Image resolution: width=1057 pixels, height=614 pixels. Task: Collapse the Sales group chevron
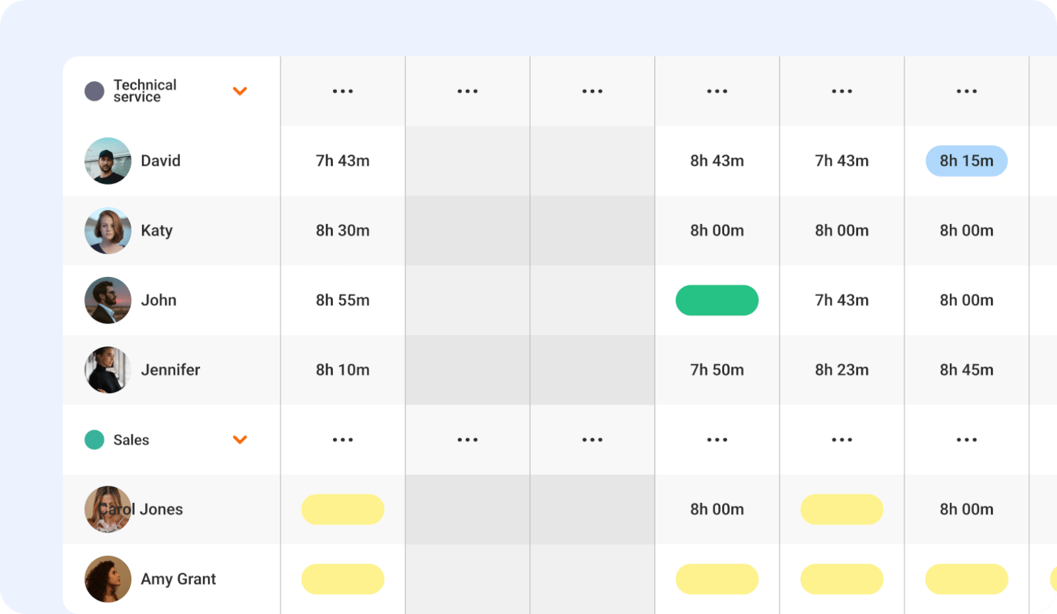tap(240, 440)
